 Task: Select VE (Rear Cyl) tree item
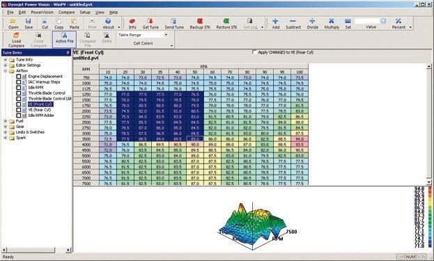pos(40,110)
